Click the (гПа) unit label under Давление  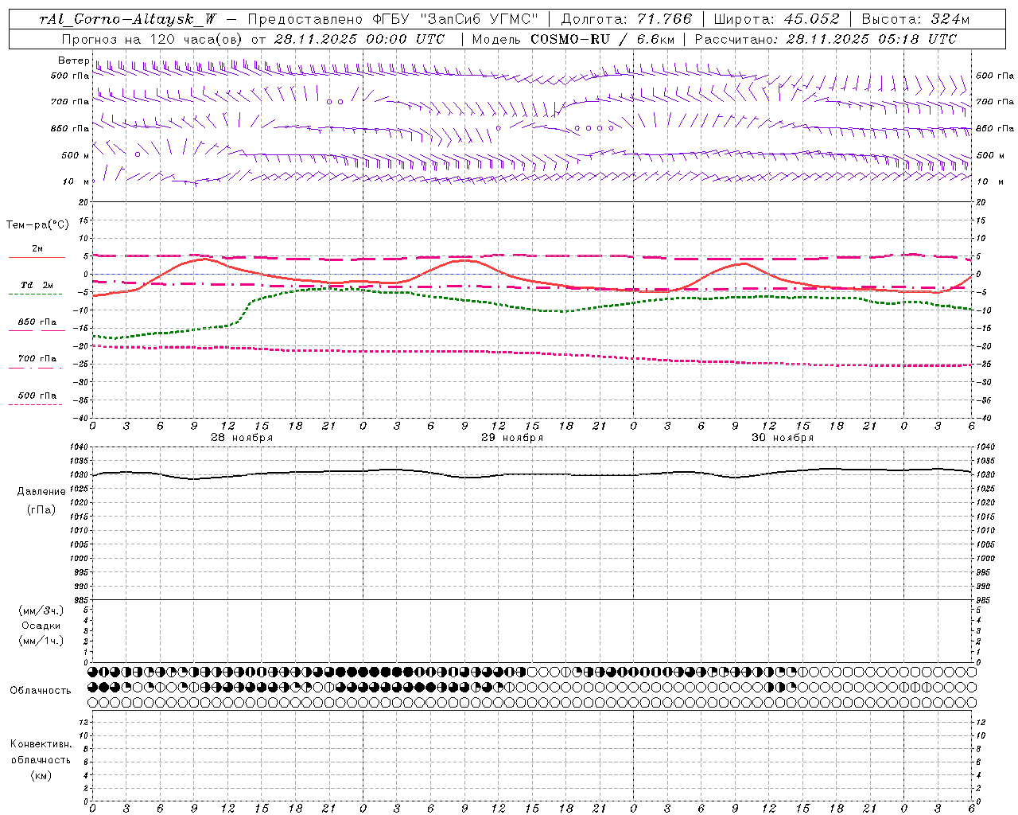41,509
